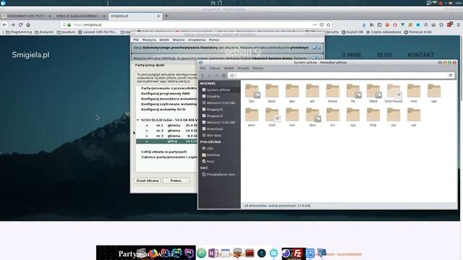Image resolution: width=463 pixels, height=260 pixels.
Task: Open Kosz (trash) in the sidebar
Action: pyautogui.click(x=220, y=161)
